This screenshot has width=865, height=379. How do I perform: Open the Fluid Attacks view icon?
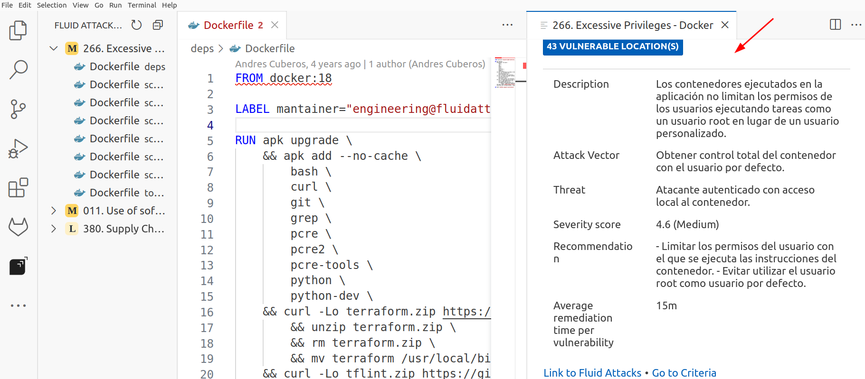point(18,266)
